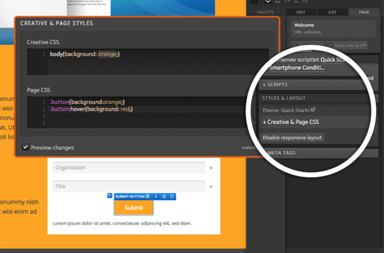Image resolution: width=384 pixels, height=253 pixels.
Task: Click the layout grid icon in Submit Button toolbar
Action: click(x=164, y=197)
